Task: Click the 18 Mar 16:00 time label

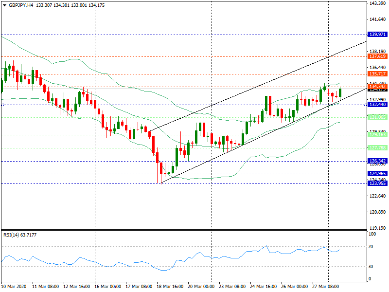Action: (170, 286)
